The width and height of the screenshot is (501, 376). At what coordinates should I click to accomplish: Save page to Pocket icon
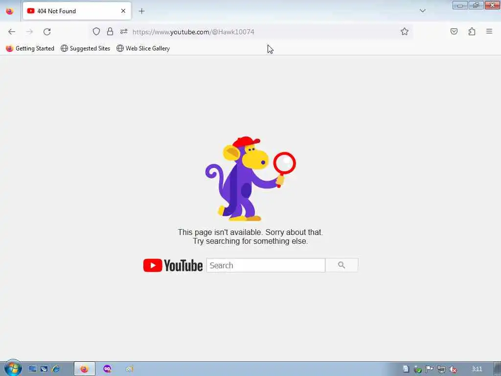pos(454,31)
